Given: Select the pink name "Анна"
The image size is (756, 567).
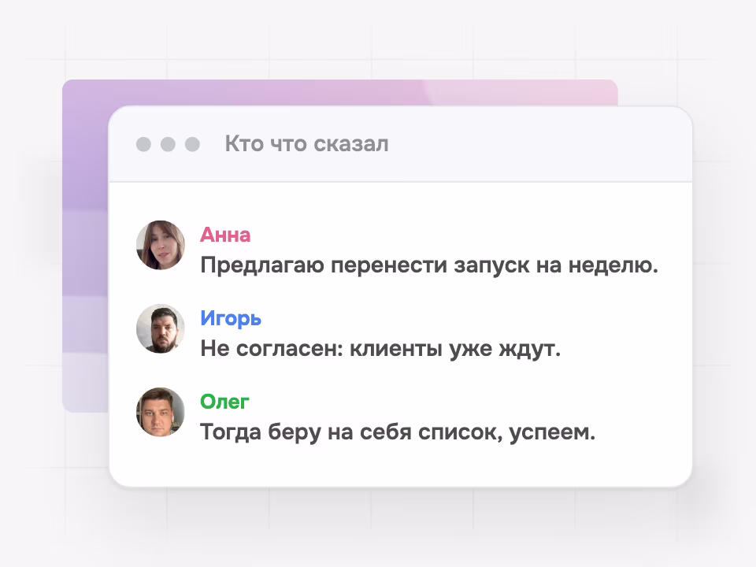Looking at the screenshot, I should pyautogui.click(x=225, y=235).
